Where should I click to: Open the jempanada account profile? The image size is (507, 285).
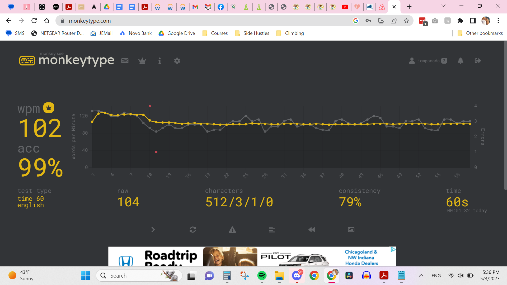click(x=428, y=61)
